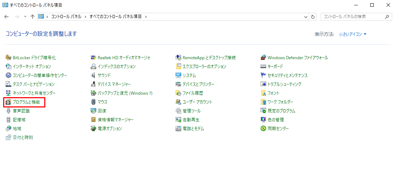Click the Back navigation arrow

tap(7, 17)
